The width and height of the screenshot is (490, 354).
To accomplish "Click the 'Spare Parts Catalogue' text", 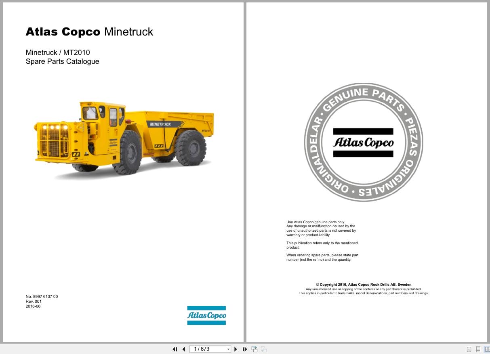I will pyautogui.click(x=62, y=61).
